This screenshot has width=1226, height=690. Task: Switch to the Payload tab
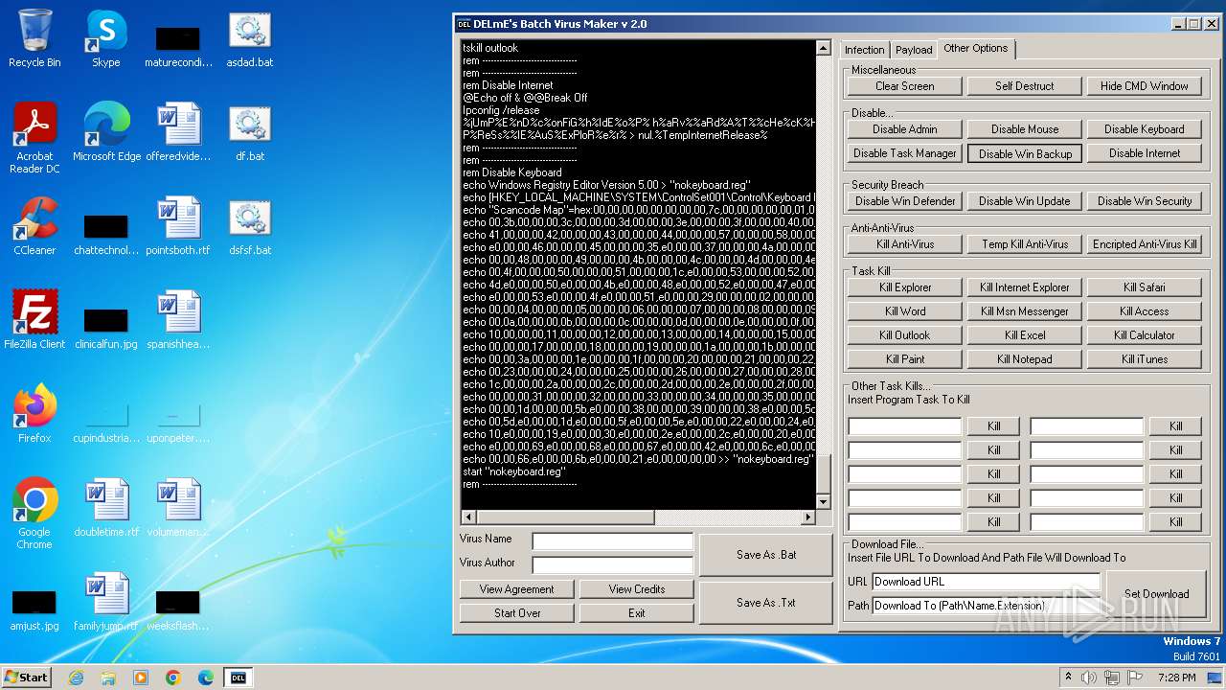tap(914, 50)
